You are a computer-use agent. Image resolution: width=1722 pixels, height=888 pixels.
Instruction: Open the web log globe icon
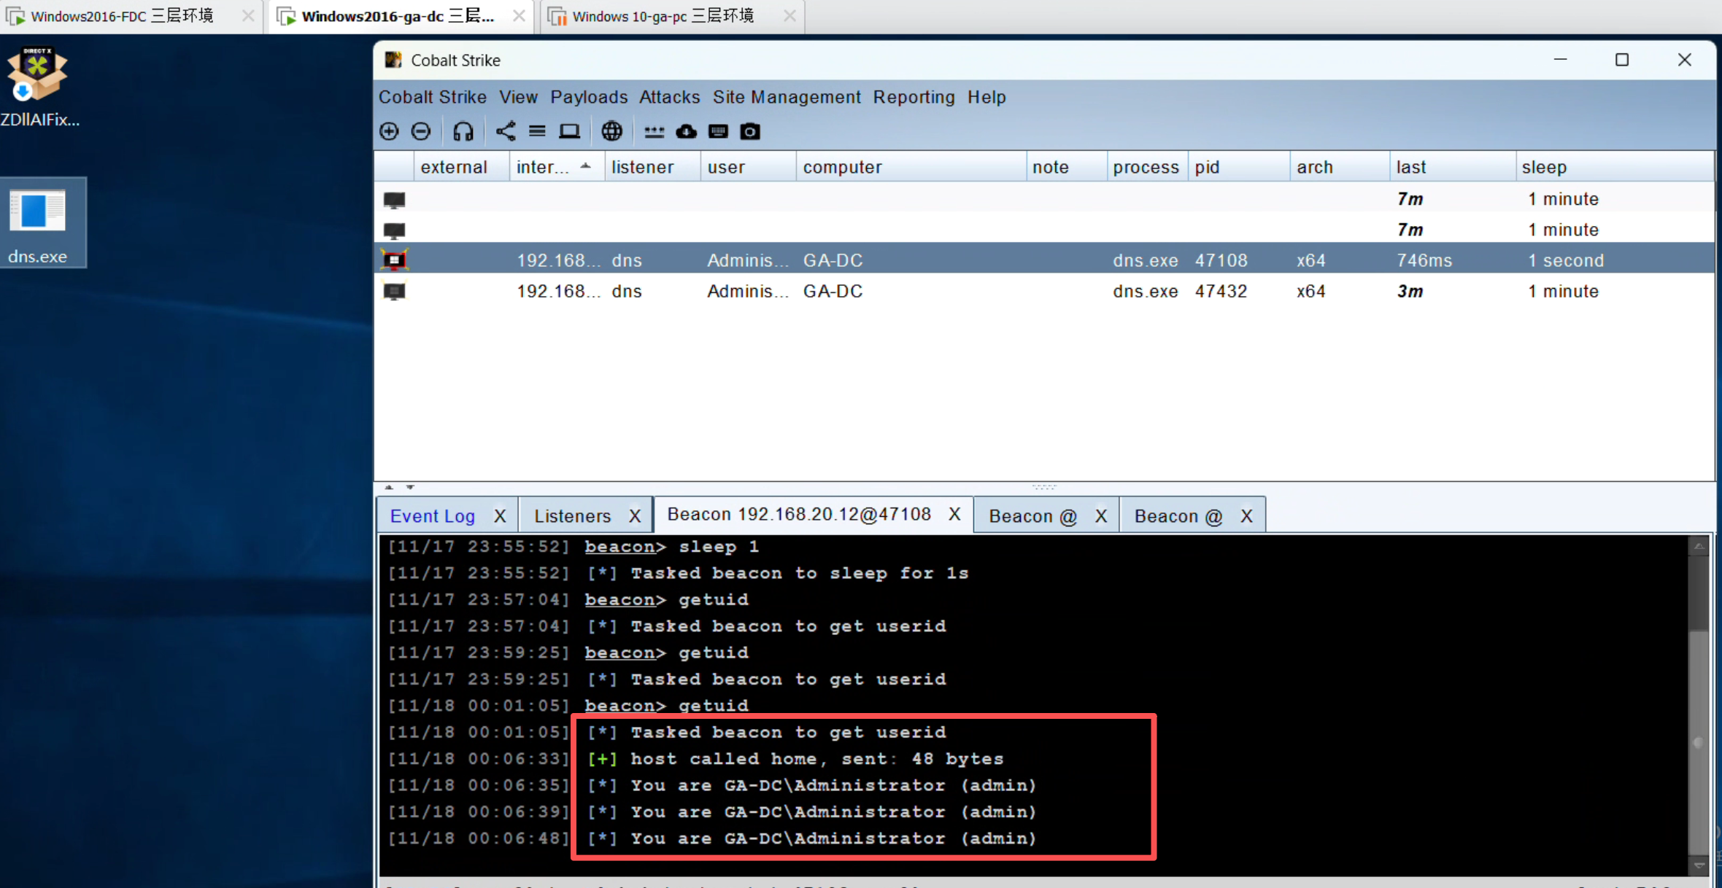(611, 131)
